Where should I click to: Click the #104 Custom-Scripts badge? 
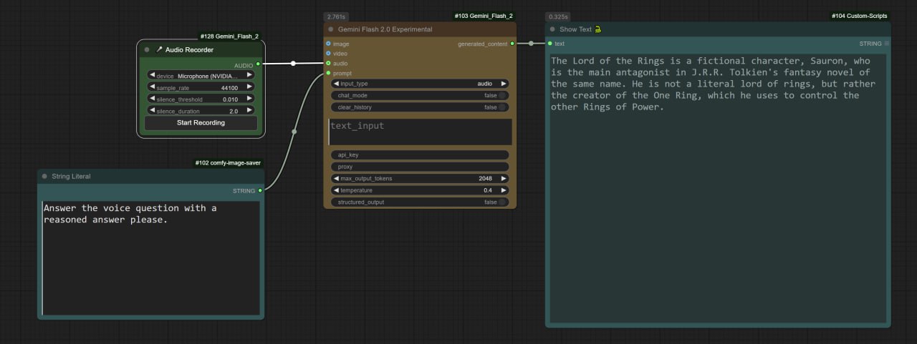(x=860, y=15)
